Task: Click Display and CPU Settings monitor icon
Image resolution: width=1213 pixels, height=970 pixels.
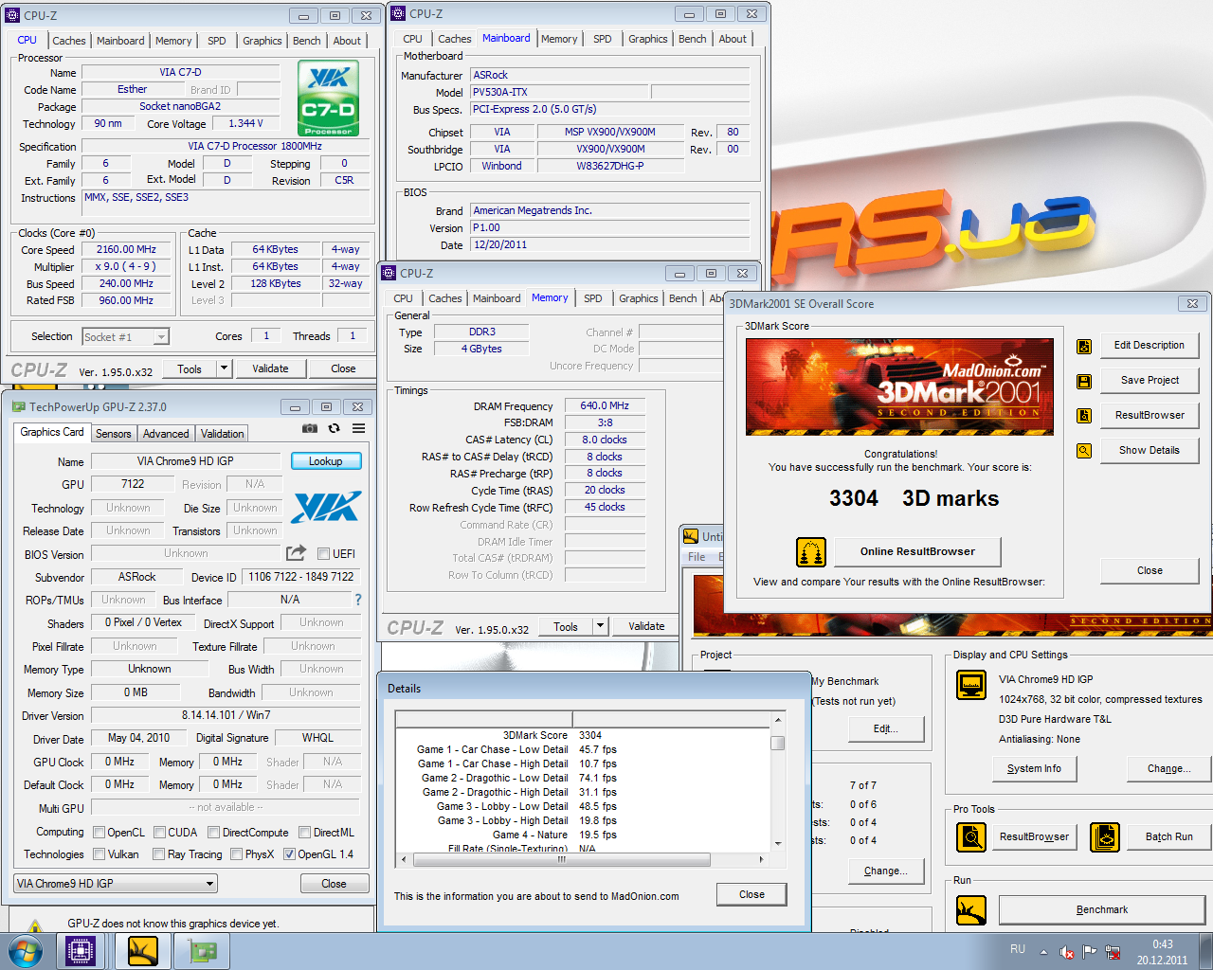Action: pos(971,684)
